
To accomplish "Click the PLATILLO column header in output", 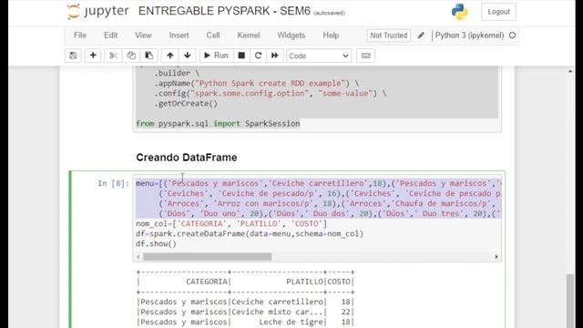I will [x=305, y=282].
